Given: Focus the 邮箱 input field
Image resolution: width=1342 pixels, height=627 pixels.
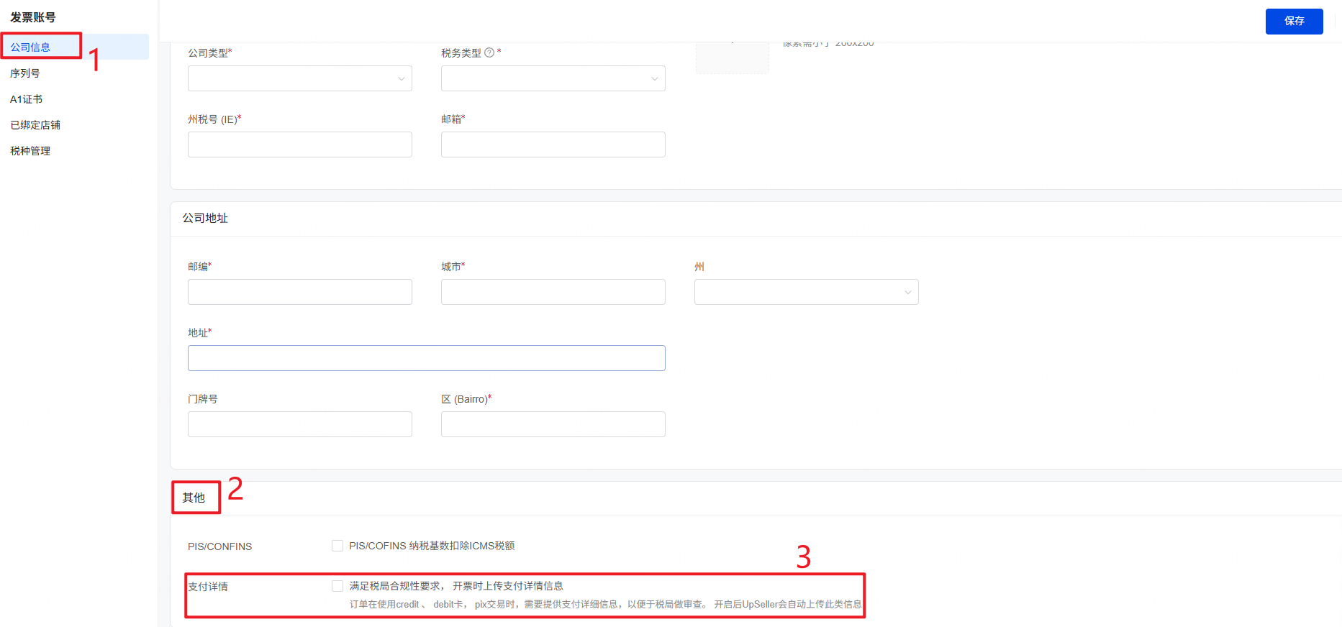Looking at the screenshot, I should click(x=553, y=145).
